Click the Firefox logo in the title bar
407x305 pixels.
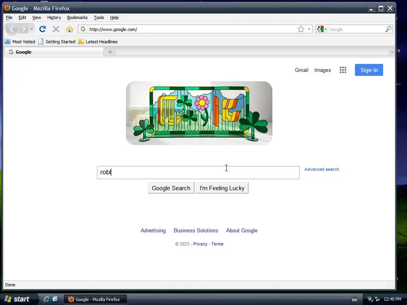click(7, 8)
